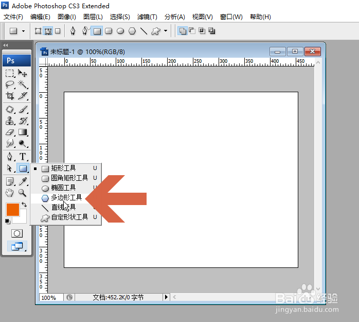Viewport: 359px width, 322px height.
Task: Select the History Brush tool
Action: click(23, 121)
